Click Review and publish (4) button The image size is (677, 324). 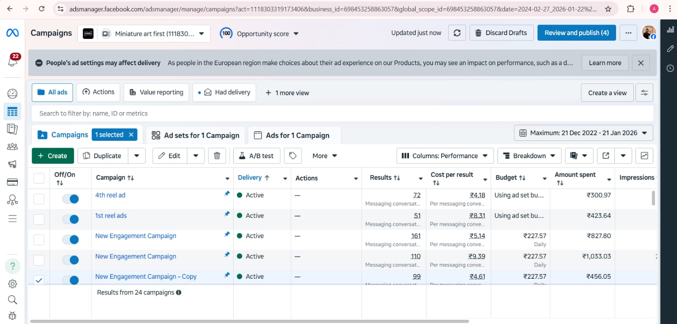[x=576, y=33]
